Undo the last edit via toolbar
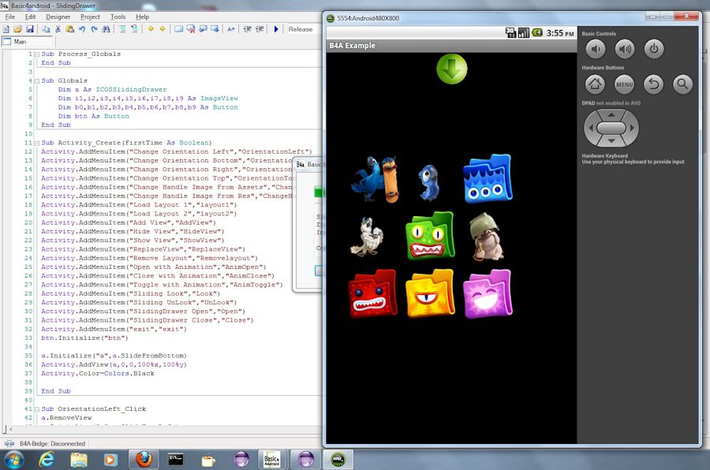Screen dimensions: 710x470 click(82, 29)
